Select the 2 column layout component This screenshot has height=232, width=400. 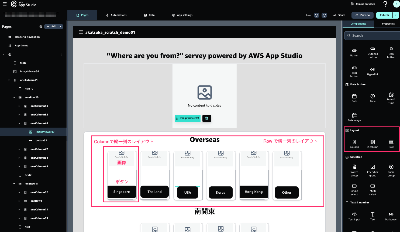coord(373,144)
